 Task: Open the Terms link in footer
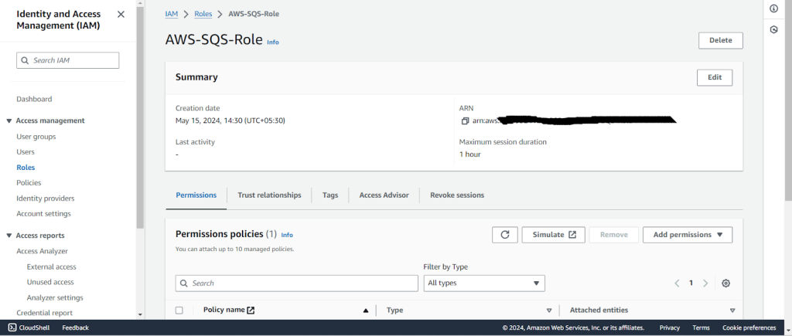701,328
